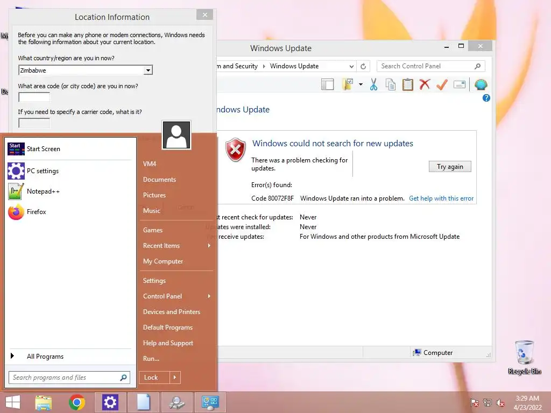Open the arrow beside folder options icon

(361, 84)
